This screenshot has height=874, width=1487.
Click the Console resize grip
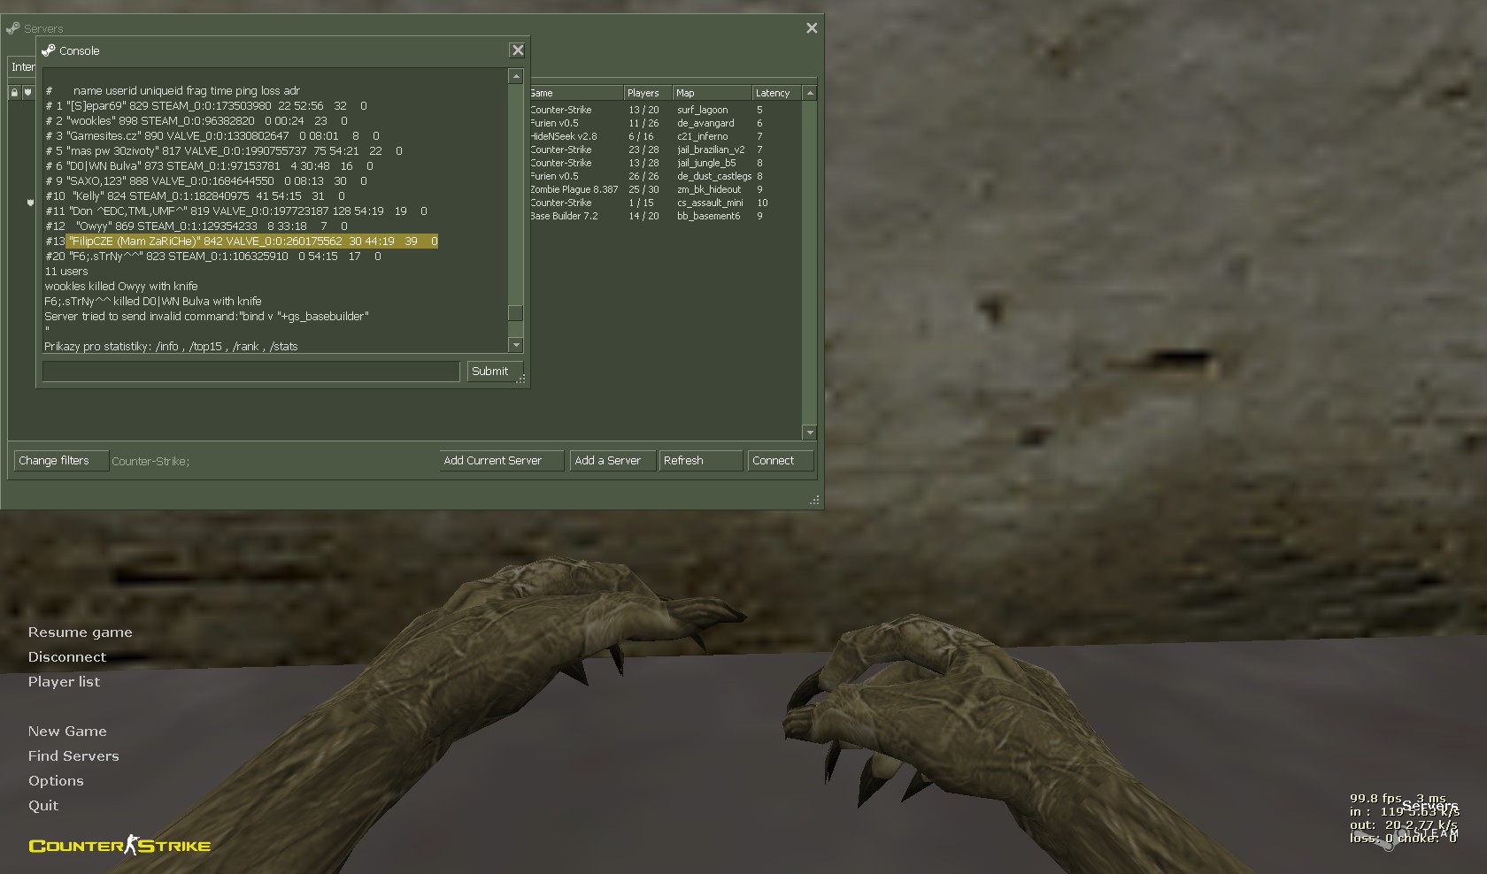coord(521,379)
